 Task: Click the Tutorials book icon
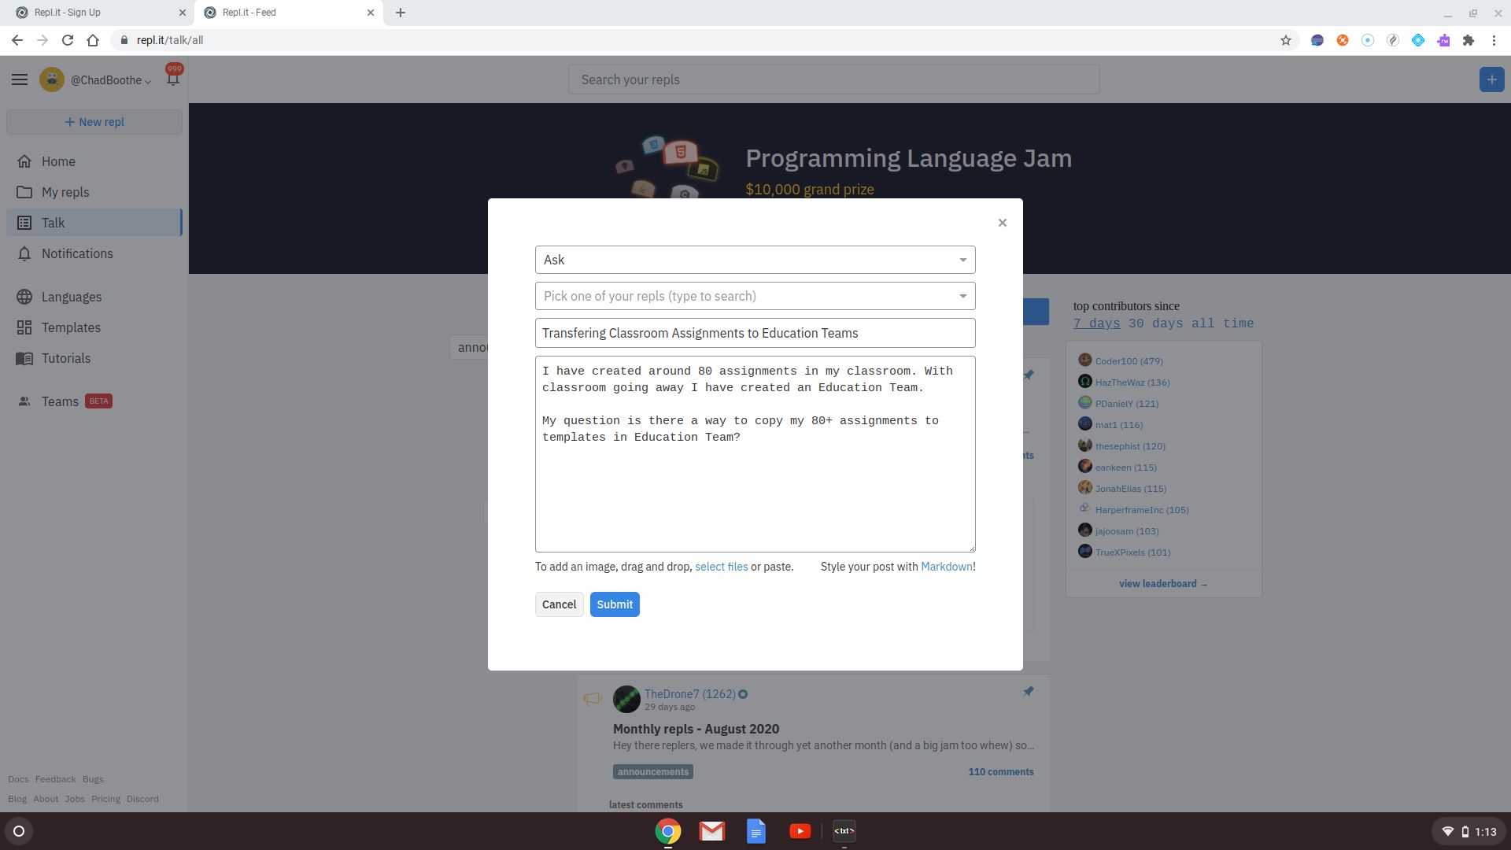click(24, 358)
